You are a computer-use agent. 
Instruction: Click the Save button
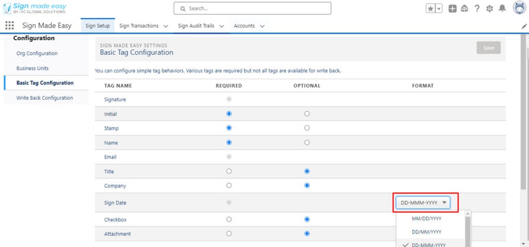489,48
